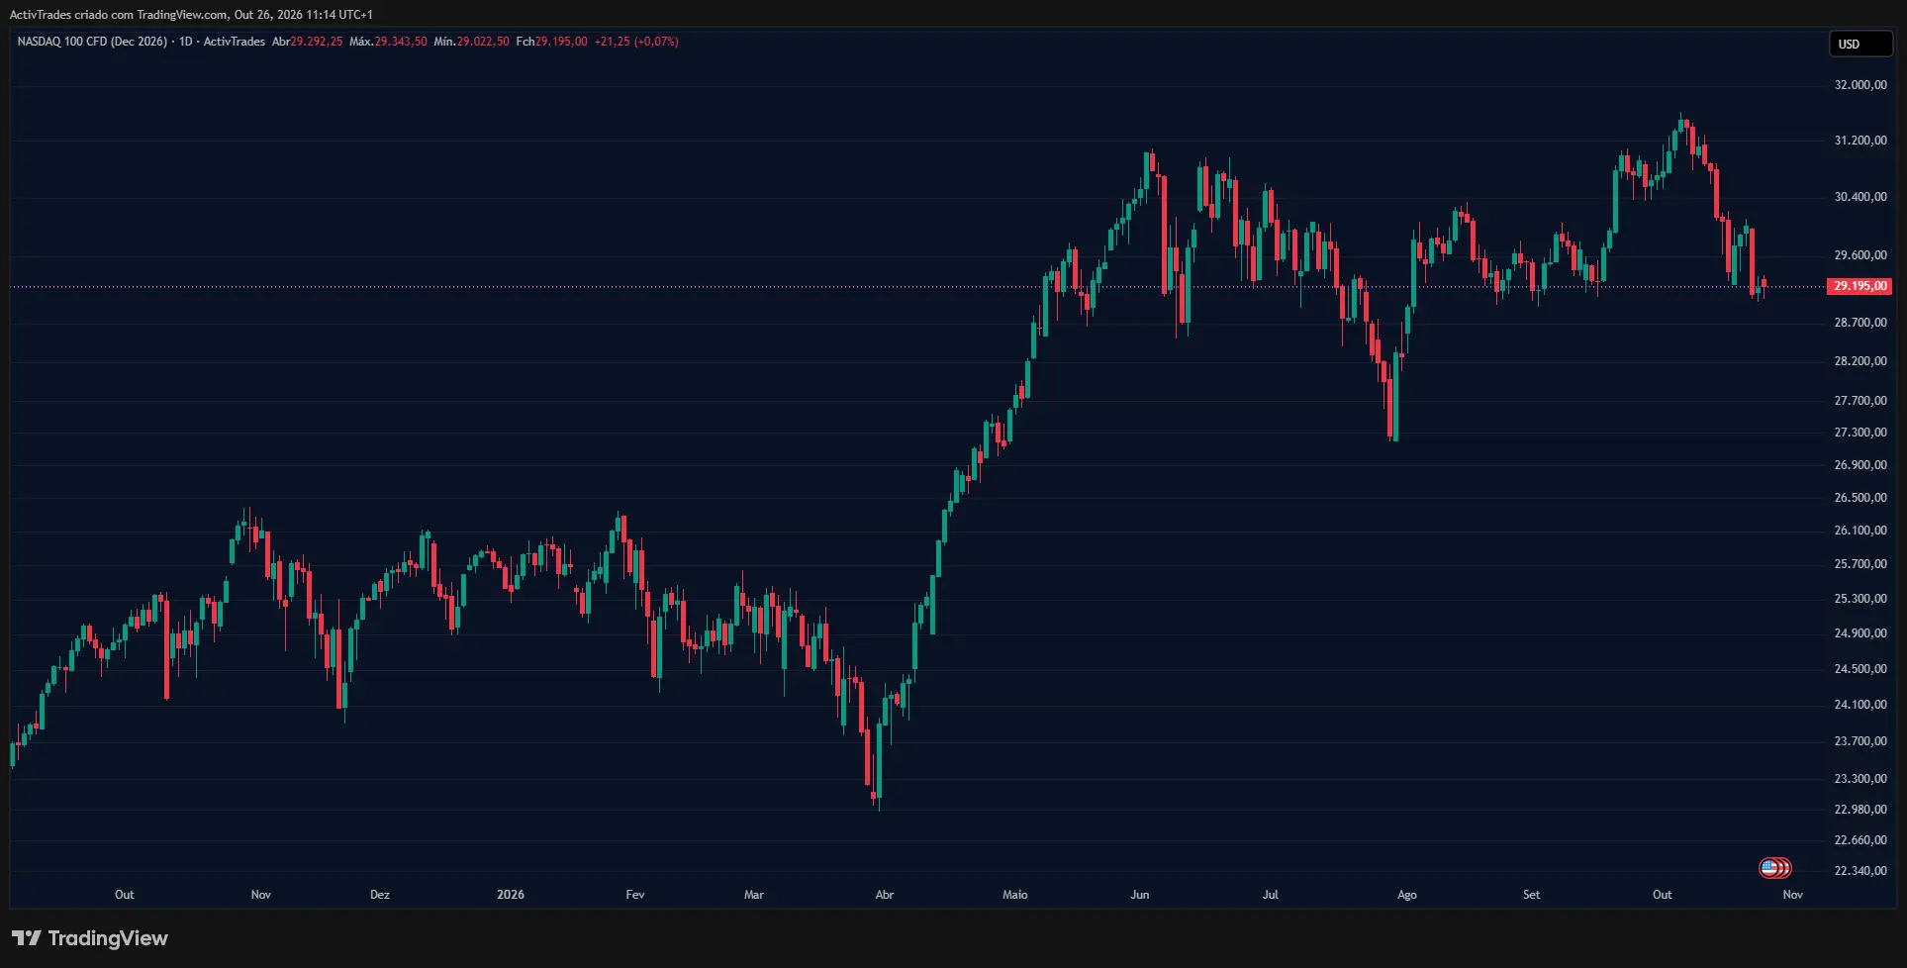
Task: Click the Fev label on time axis
Action: click(x=635, y=895)
